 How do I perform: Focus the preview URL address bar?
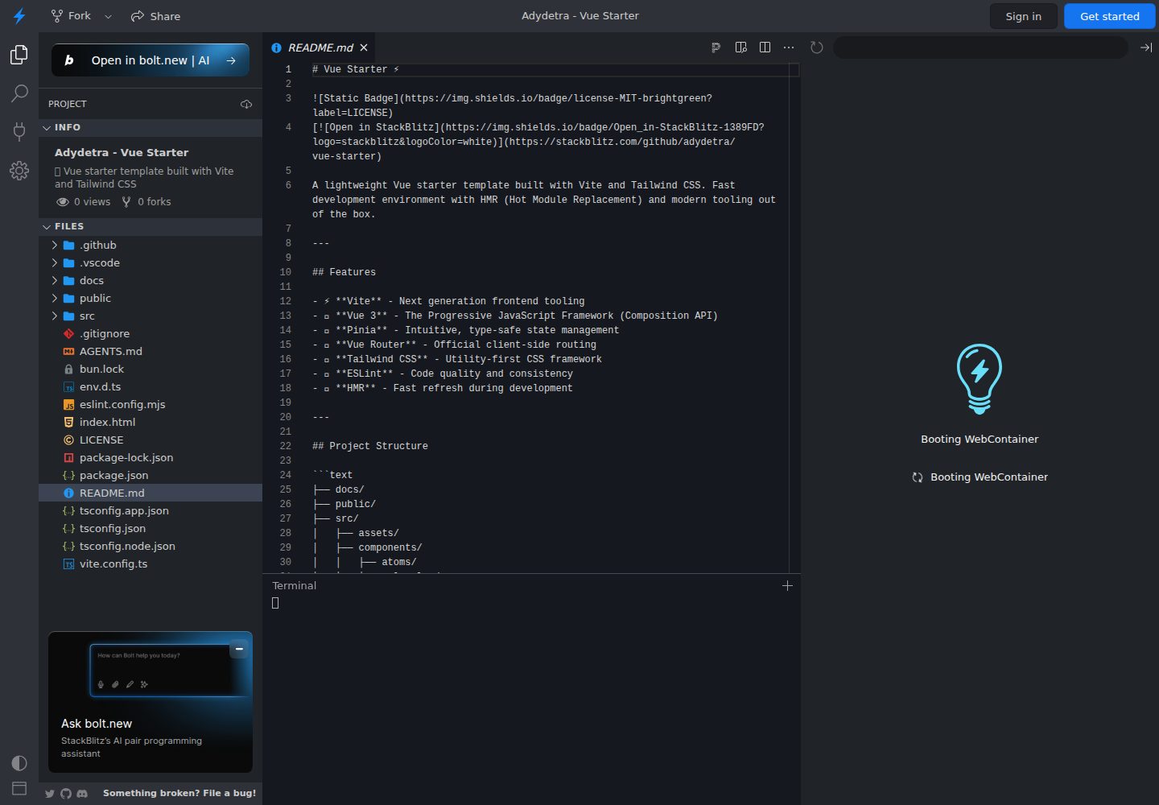(x=980, y=47)
